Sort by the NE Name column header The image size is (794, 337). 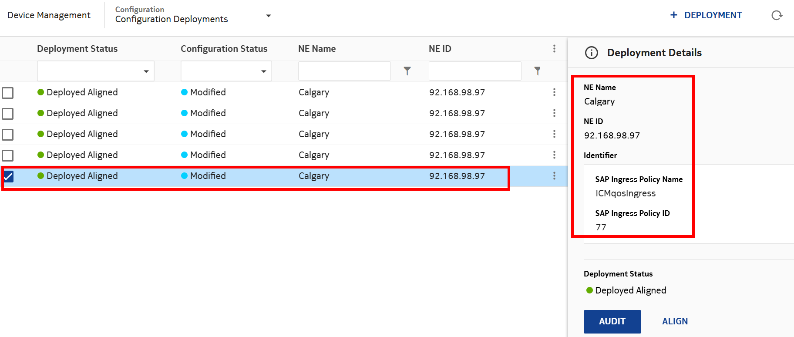pos(316,49)
